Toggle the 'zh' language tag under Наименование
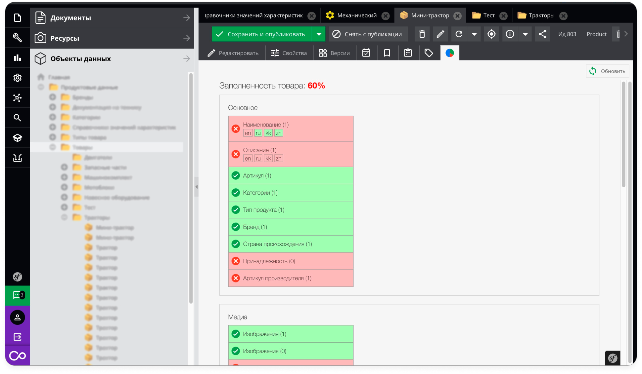The image size is (642, 374). point(279,133)
